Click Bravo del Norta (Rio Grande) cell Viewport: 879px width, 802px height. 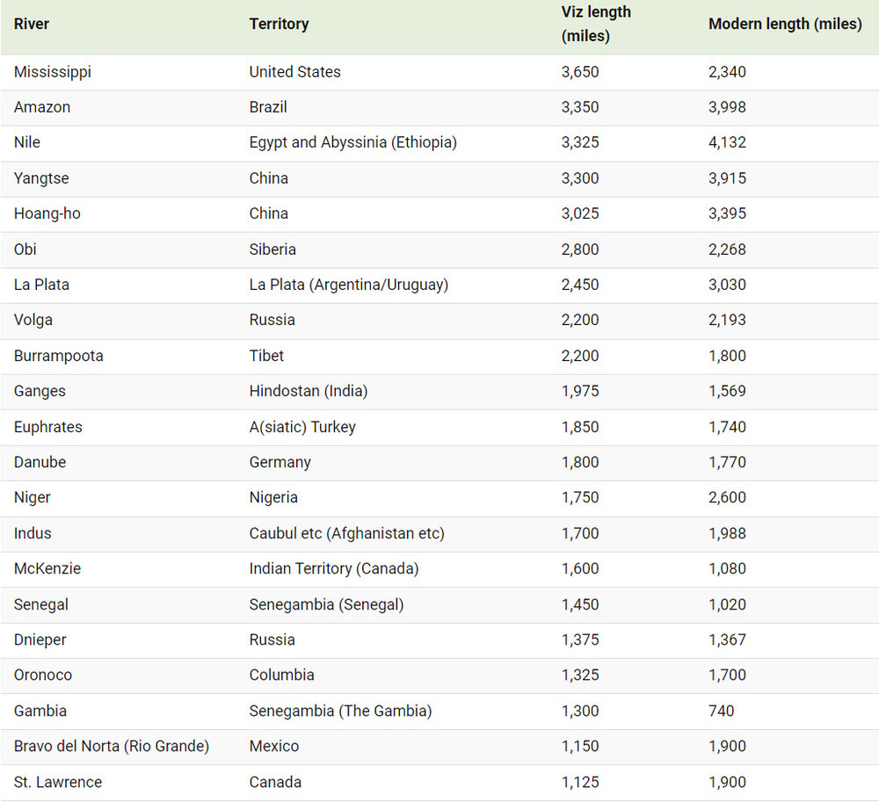click(112, 746)
